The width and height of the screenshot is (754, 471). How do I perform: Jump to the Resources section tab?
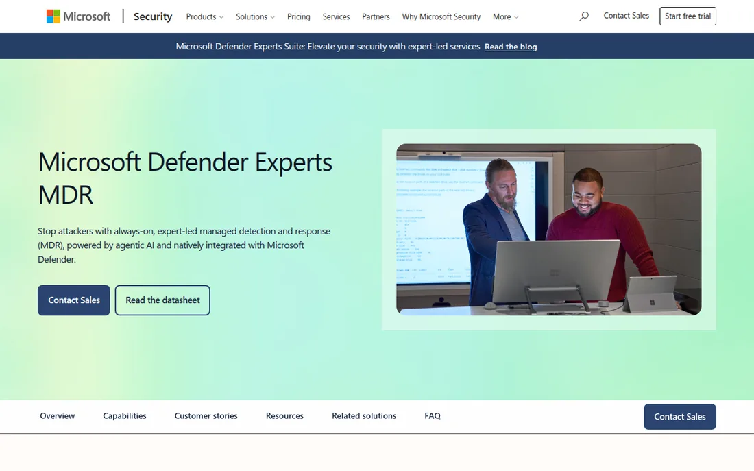[x=284, y=415]
